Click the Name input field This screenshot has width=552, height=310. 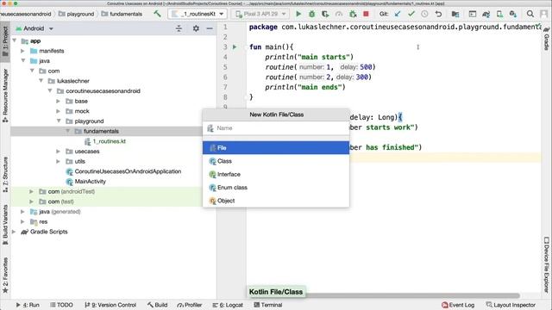coord(276,128)
